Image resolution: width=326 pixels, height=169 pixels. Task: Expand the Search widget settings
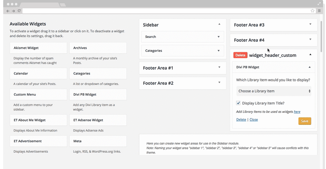(218, 37)
